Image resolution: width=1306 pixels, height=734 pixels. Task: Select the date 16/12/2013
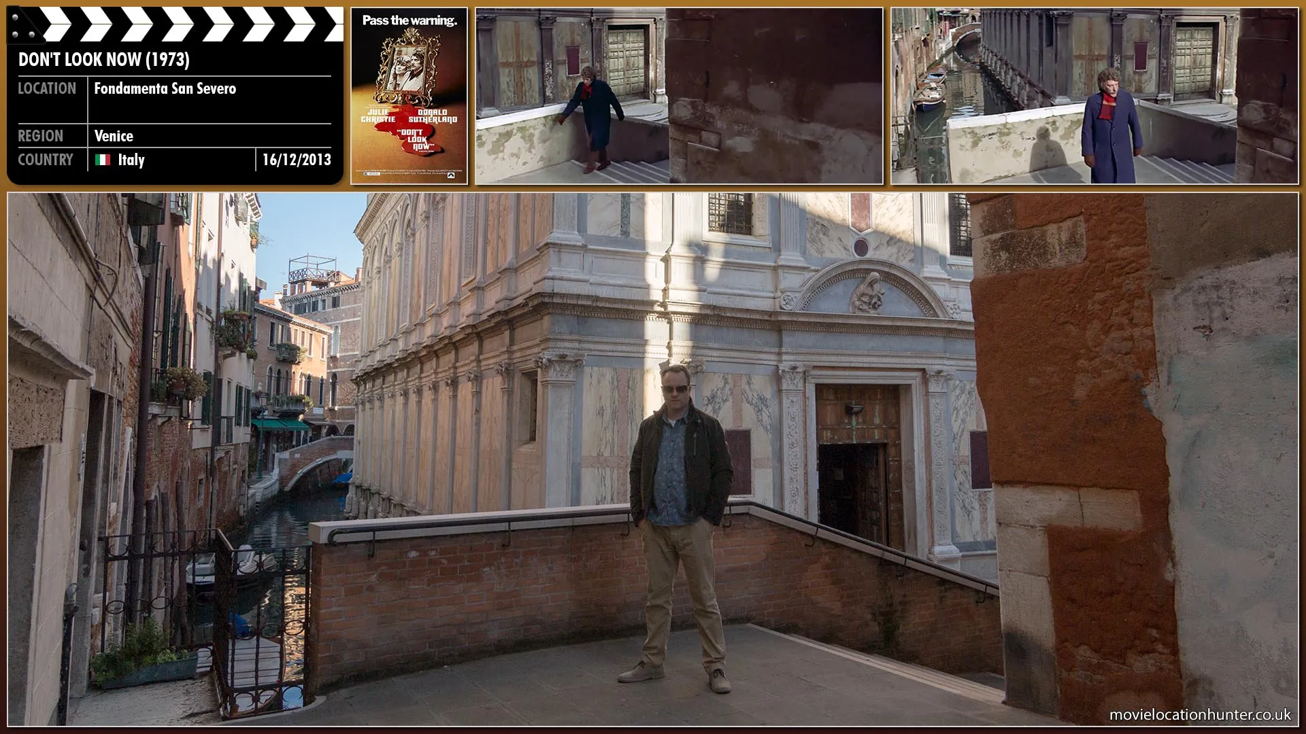click(x=297, y=160)
